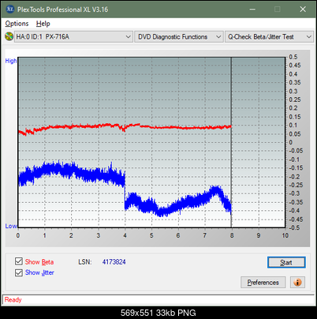
Task: Click the LSN value 4173824
Action: click(114, 262)
